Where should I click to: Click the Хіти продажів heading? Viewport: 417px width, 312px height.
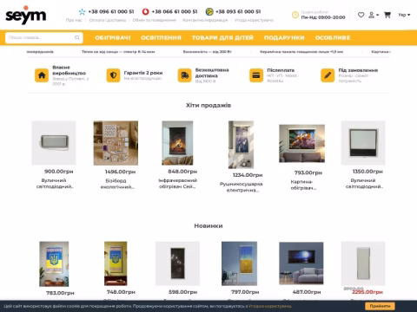click(x=208, y=105)
